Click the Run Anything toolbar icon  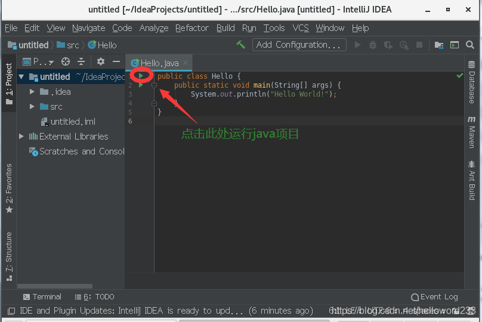click(x=455, y=45)
